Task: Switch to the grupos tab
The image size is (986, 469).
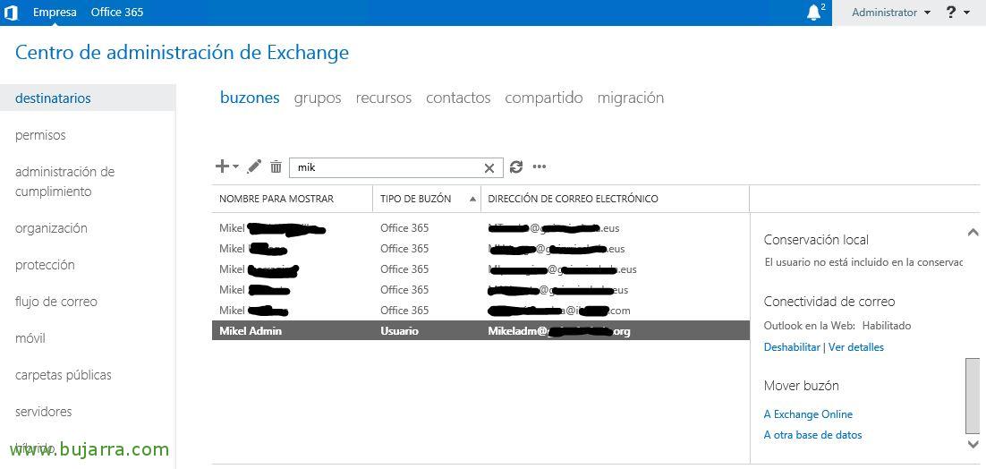Action: (317, 98)
